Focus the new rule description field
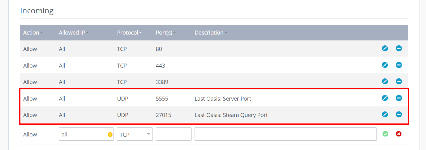 tap(286, 134)
